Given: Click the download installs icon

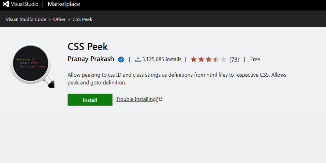Looking at the screenshot, I should pyautogui.click(x=138, y=59).
